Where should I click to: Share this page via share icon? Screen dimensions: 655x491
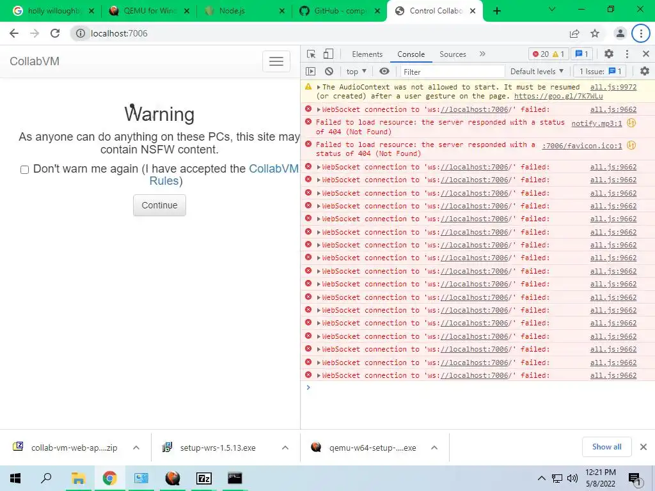(x=575, y=33)
